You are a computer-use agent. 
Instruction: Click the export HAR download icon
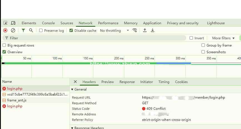pos(153,30)
